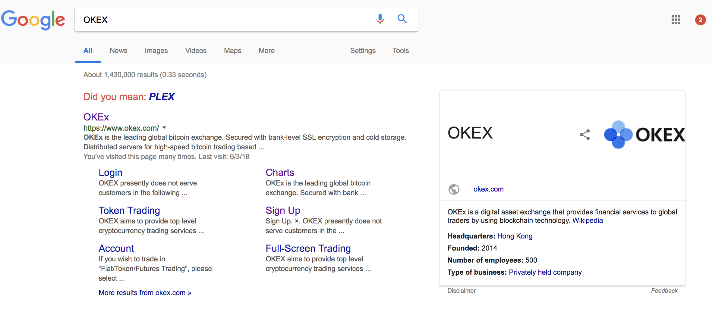Open the Login sitelink
Viewport: 712px width, 315px height.
pos(110,172)
